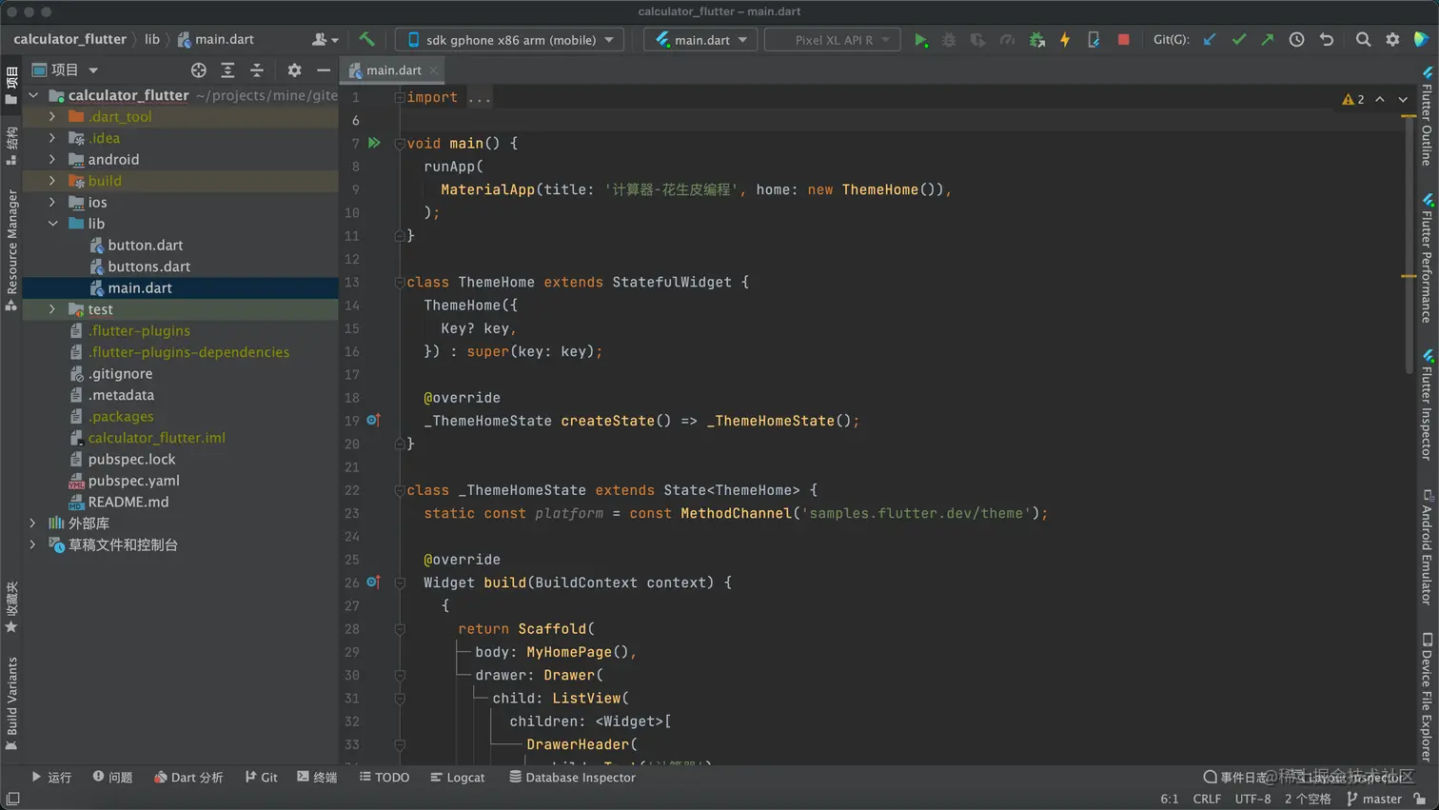Viewport: 1439px width, 810px height.
Task: Open the Flutter Outline side panel
Action: 1427,116
